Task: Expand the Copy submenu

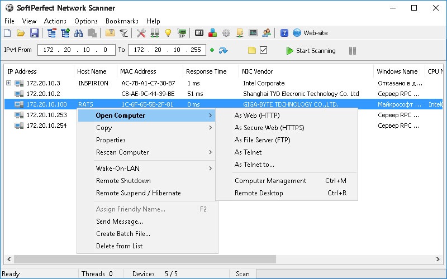Action: pyautogui.click(x=146, y=128)
